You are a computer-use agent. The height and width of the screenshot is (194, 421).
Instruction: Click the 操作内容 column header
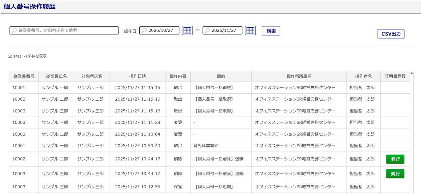click(x=178, y=76)
